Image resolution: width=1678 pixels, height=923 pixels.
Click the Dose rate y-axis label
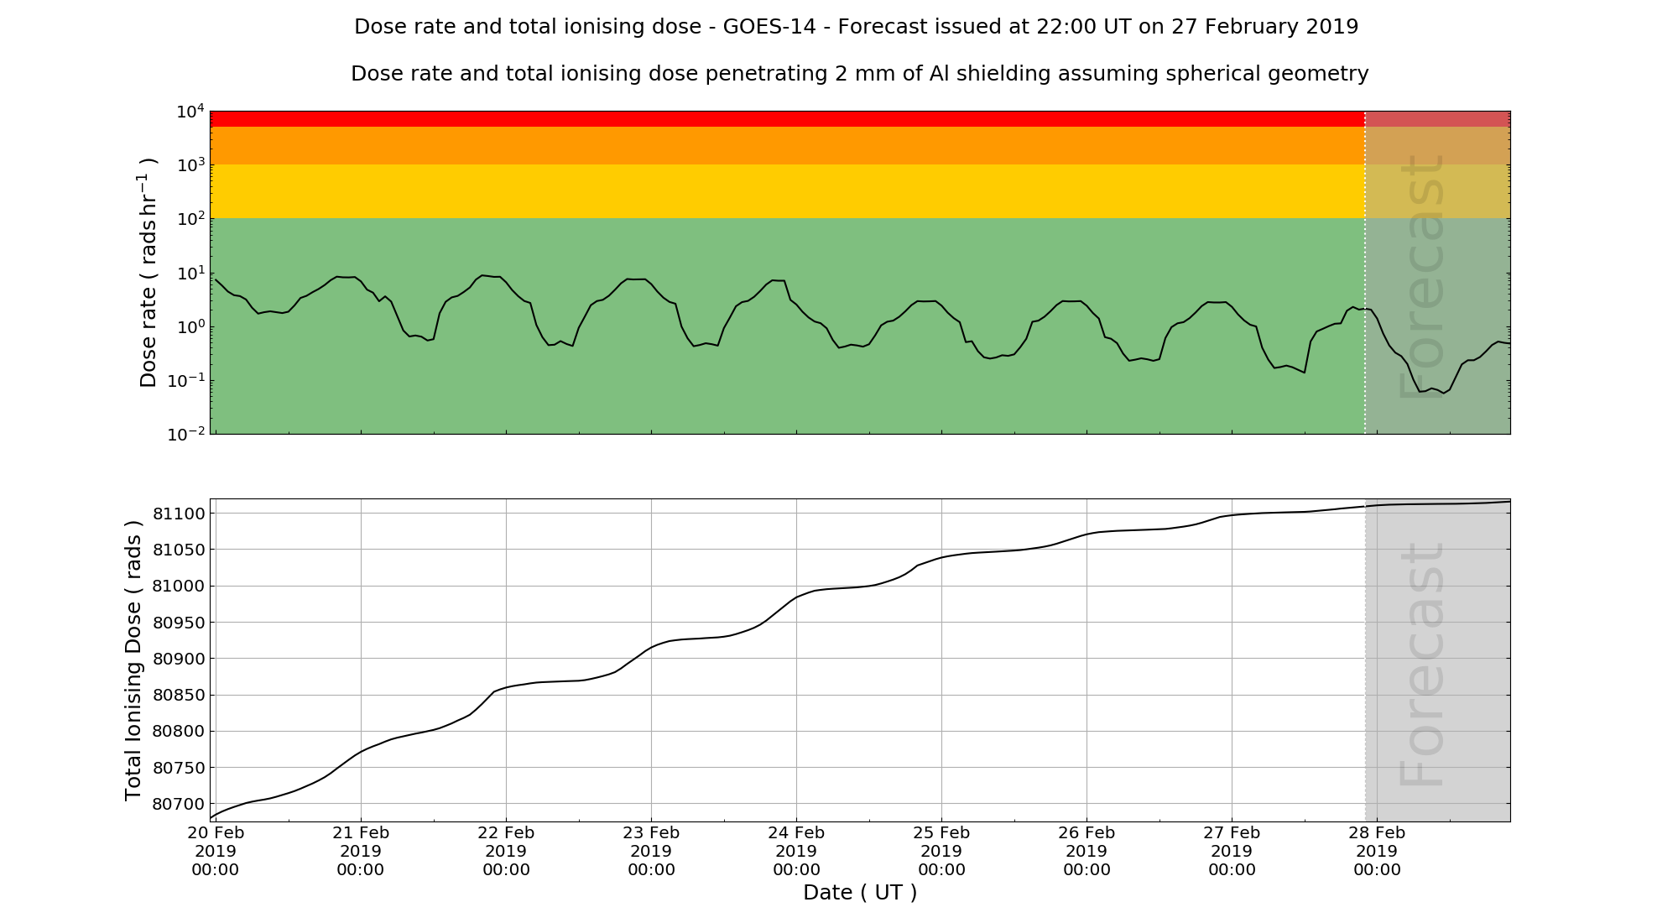148,272
